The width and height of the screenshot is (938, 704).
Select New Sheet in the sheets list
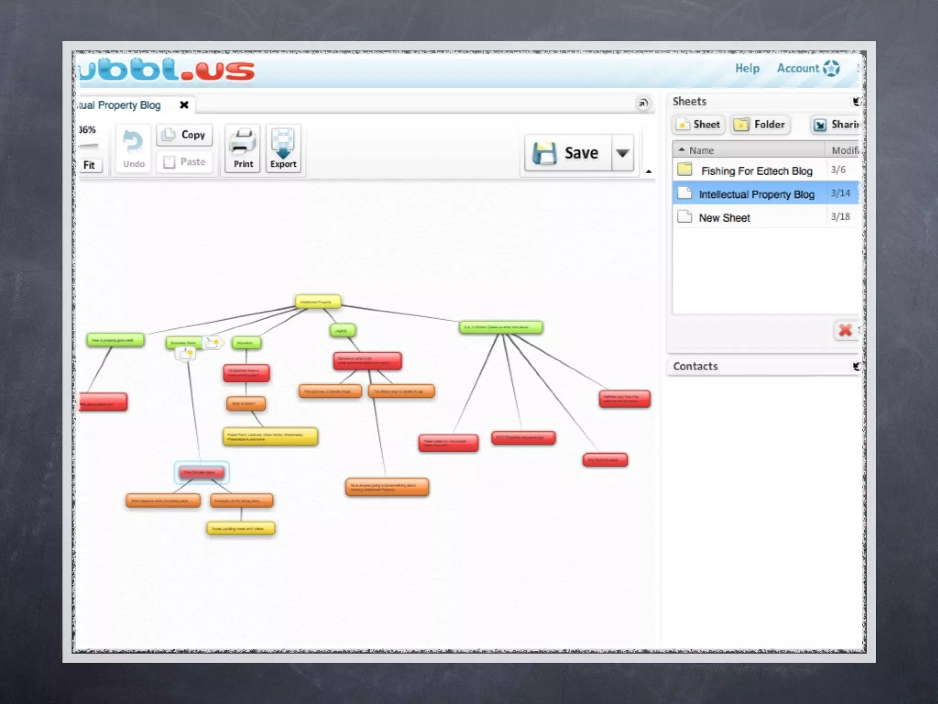[x=724, y=218]
